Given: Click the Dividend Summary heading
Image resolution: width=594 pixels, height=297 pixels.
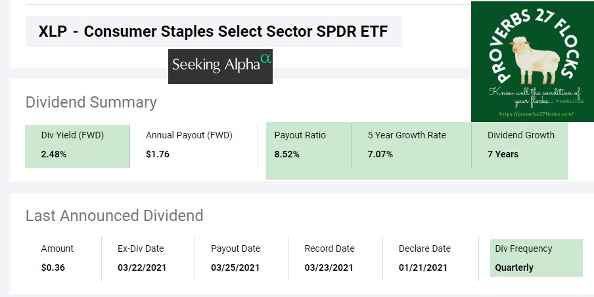Looking at the screenshot, I should 91,102.
